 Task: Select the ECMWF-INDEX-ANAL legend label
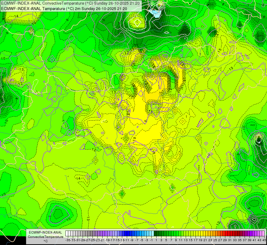pyautogui.click(x=46, y=232)
